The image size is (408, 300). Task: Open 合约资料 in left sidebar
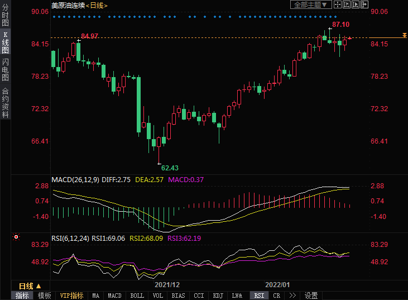6,103
